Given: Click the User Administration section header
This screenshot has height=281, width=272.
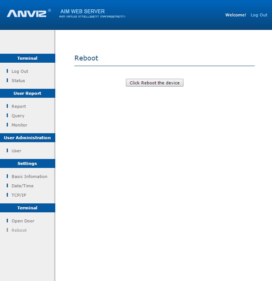Looking at the screenshot, I should tap(27, 138).
